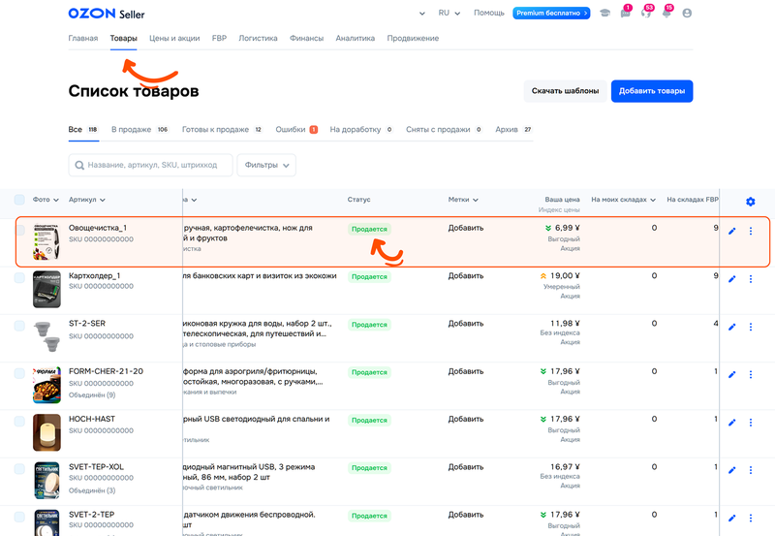Open the HOCH-HAST product thumbnail
The width and height of the screenshot is (775, 536).
click(x=46, y=432)
